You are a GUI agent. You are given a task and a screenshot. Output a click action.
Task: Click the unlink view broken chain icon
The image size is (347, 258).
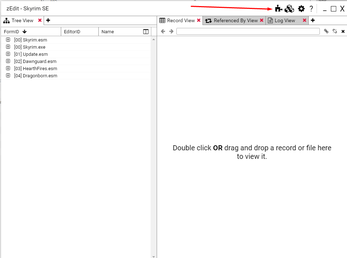[335, 31]
